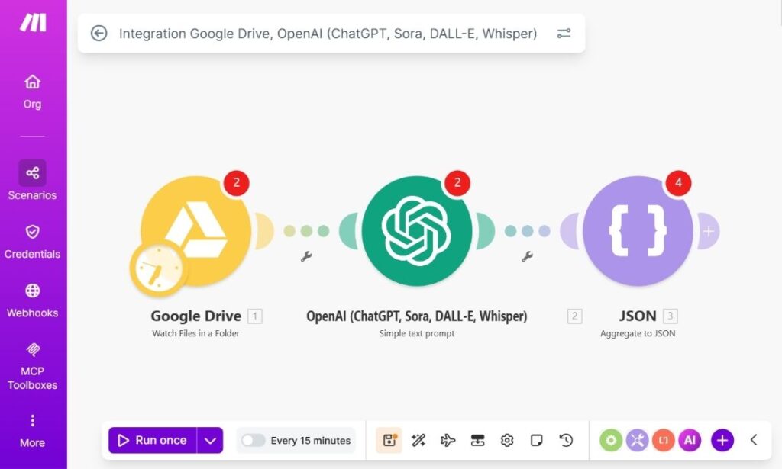The width and height of the screenshot is (782, 469).
Task: Open the Webhooks section
Action: click(32, 300)
